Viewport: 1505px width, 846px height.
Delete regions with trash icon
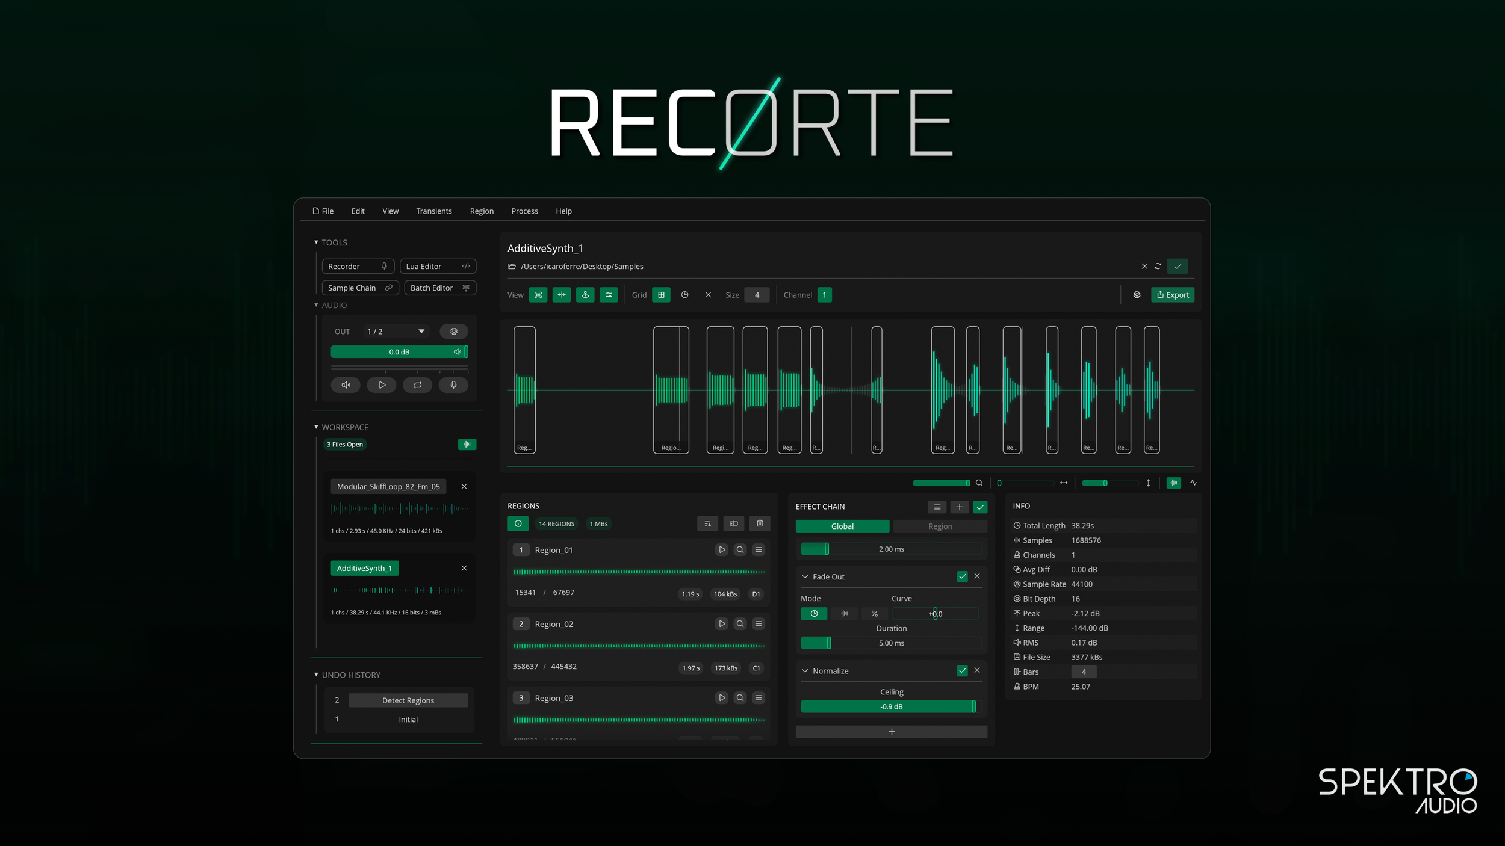760,523
